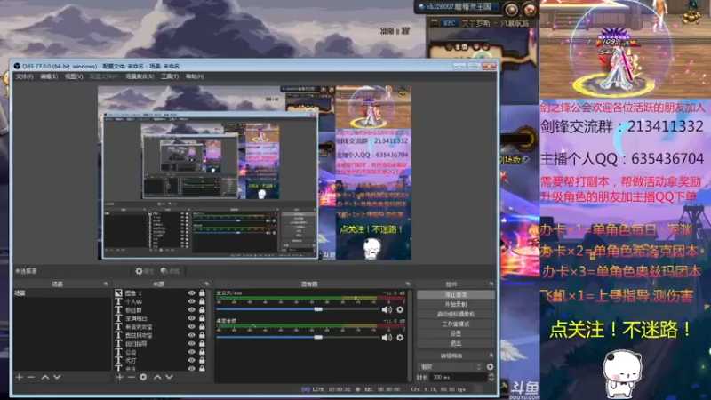Toggle visibility of the 深渊每日 source
The width and height of the screenshot is (711, 400).
pos(192,318)
